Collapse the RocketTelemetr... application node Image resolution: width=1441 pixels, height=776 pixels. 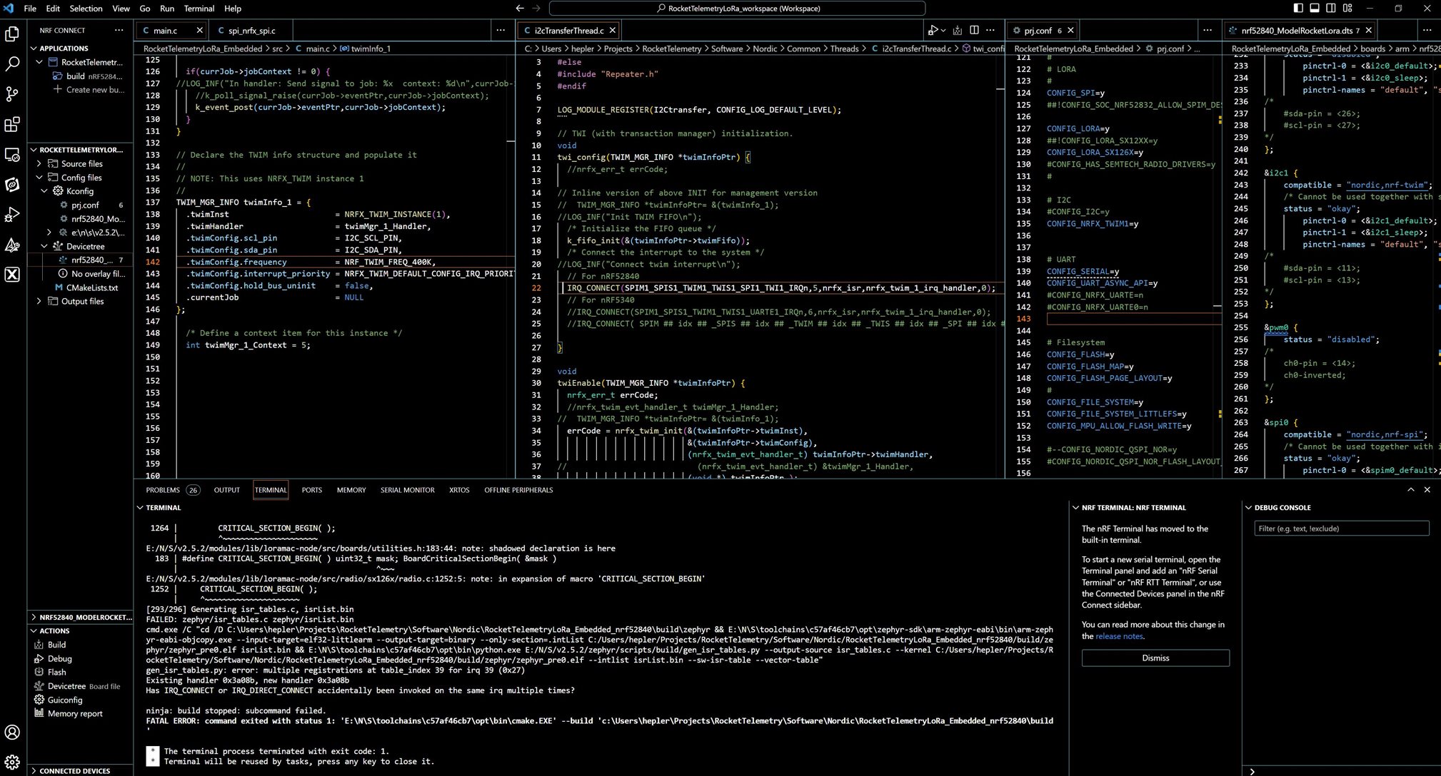39,62
